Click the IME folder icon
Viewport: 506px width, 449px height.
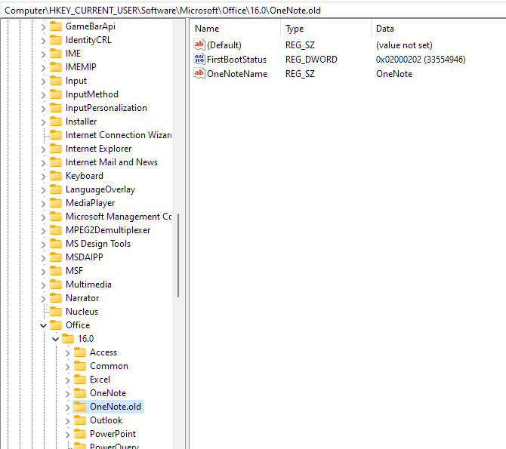[56, 54]
